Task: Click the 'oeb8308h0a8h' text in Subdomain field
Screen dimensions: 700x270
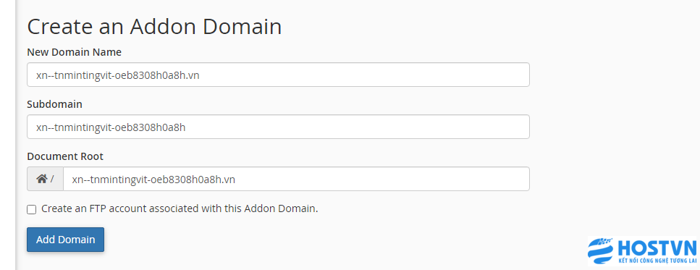Action: coord(150,128)
